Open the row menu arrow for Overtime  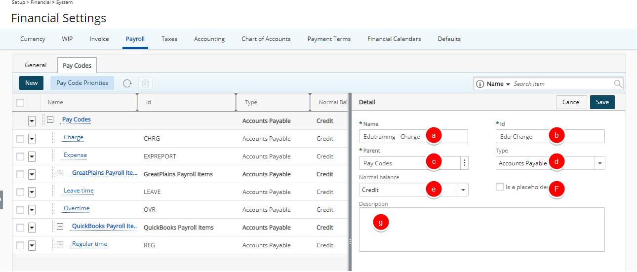(x=32, y=210)
